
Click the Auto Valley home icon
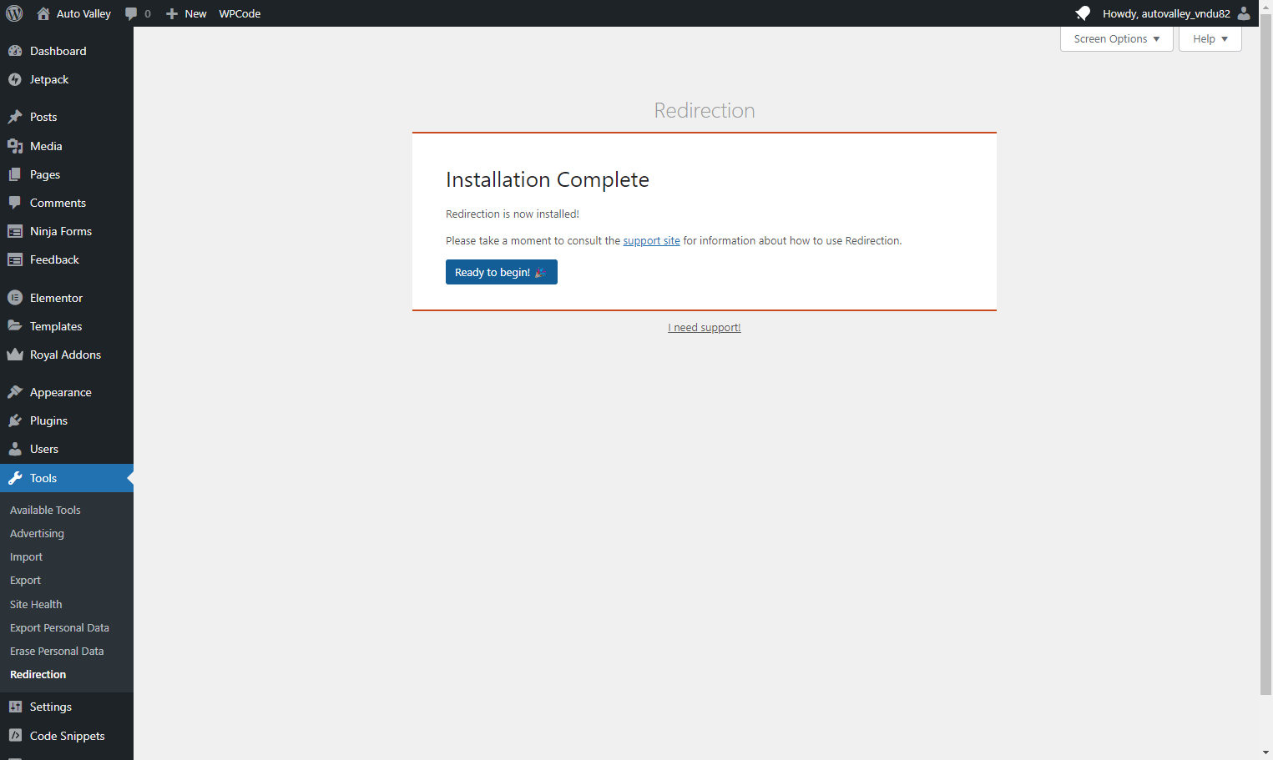click(43, 13)
